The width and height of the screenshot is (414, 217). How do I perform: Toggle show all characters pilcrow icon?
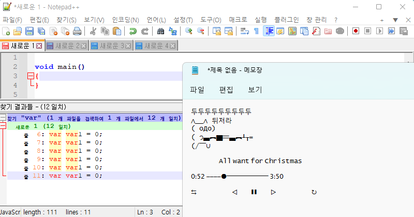(256, 31)
